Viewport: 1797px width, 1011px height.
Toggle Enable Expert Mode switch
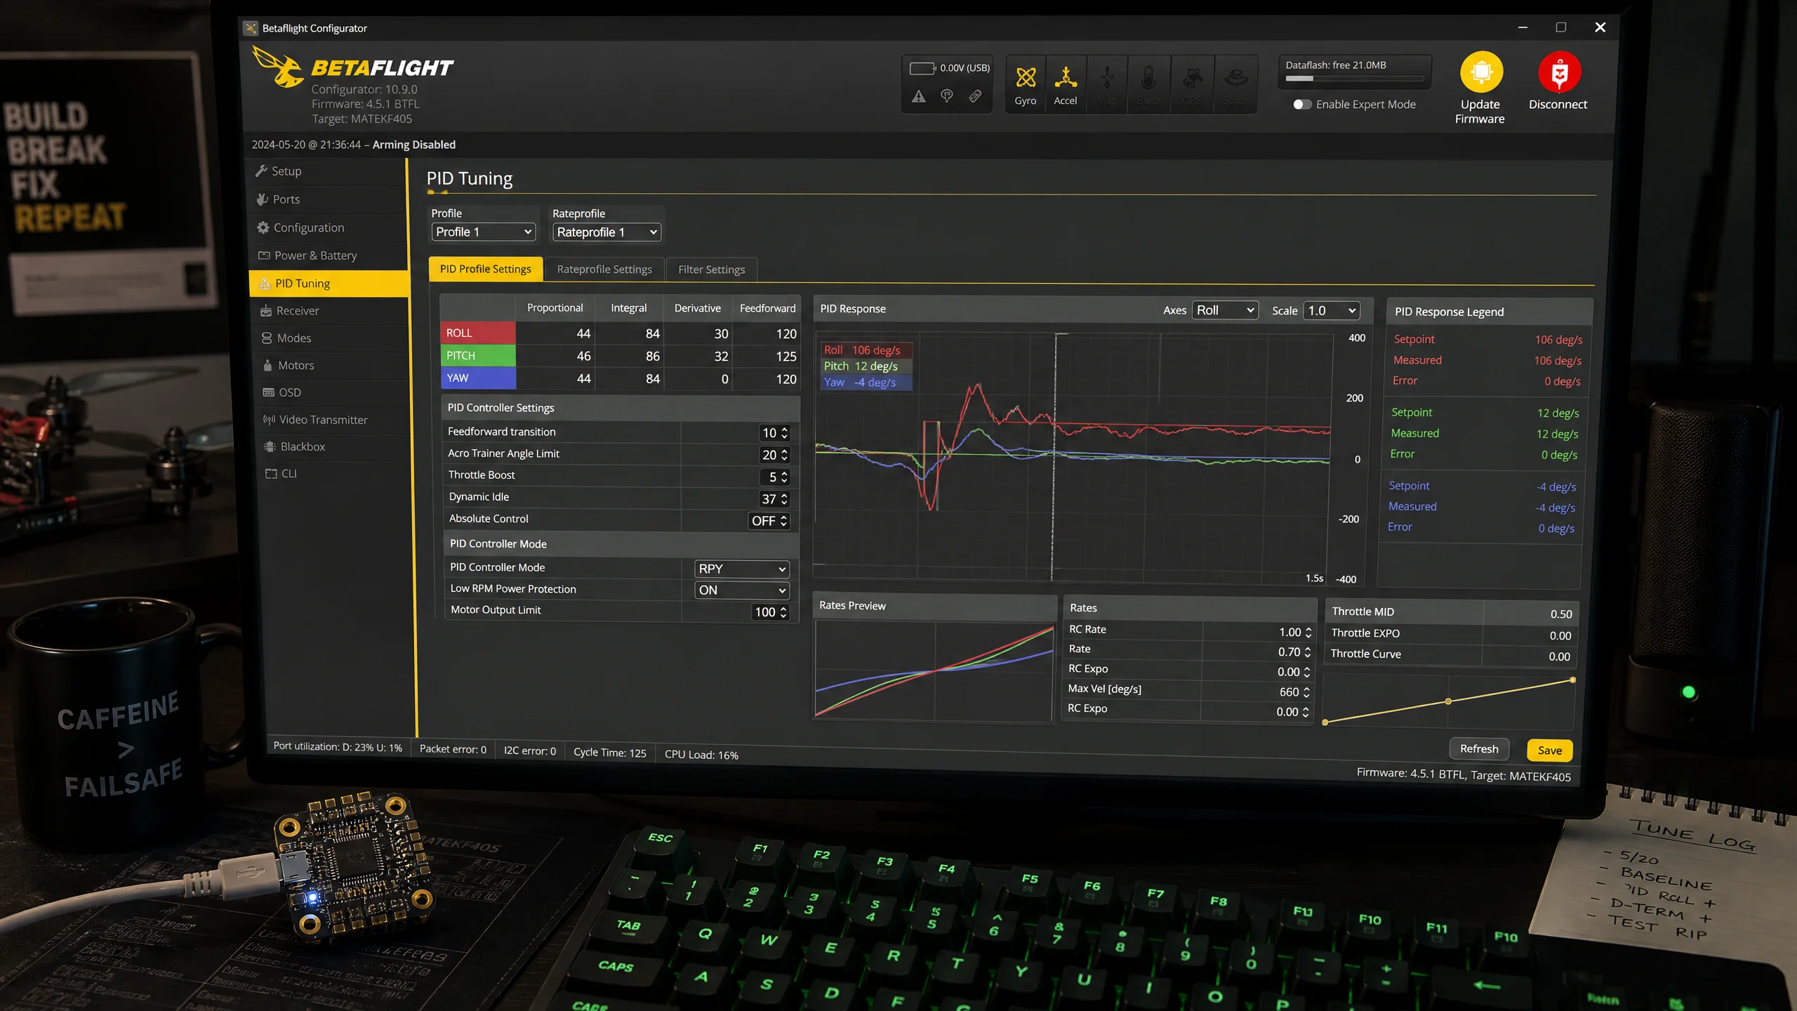click(1302, 105)
